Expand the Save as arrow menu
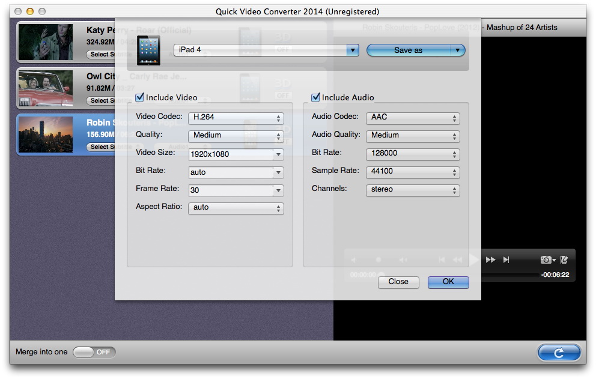 pos(458,50)
